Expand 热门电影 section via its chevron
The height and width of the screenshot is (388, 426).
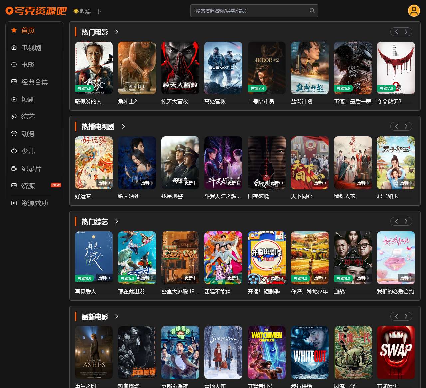pyautogui.click(x=117, y=32)
